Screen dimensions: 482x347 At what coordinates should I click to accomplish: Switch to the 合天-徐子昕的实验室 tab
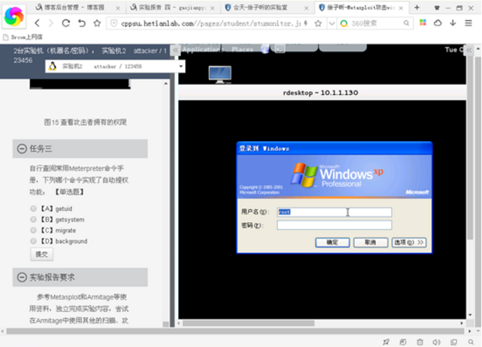pyautogui.click(x=266, y=8)
